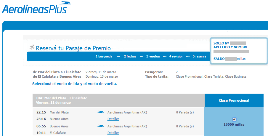Click Mar del Plata departure city in flight row
The image size is (268, 136).
tap(59, 112)
